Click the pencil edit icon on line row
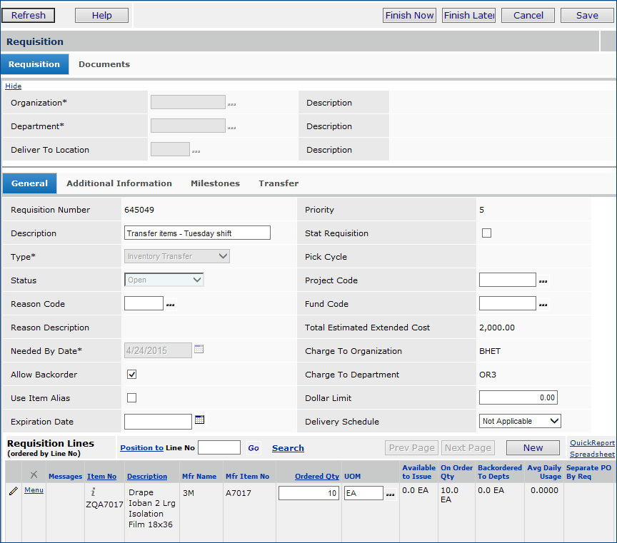617x543 pixels. coord(13,492)
